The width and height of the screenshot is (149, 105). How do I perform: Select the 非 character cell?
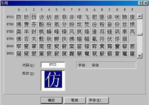[72, 17]
